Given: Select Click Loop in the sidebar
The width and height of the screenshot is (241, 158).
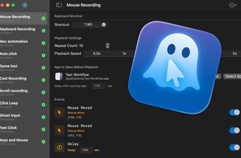Looking at the screenshot, I should [x=23, y=105].
